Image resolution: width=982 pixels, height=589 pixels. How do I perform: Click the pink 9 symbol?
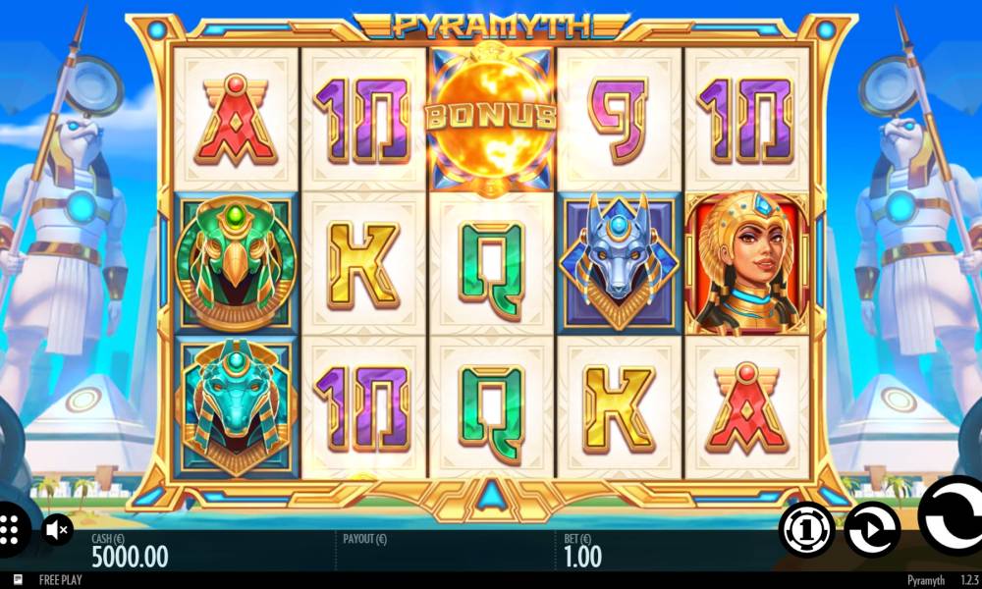pos(618,120)
